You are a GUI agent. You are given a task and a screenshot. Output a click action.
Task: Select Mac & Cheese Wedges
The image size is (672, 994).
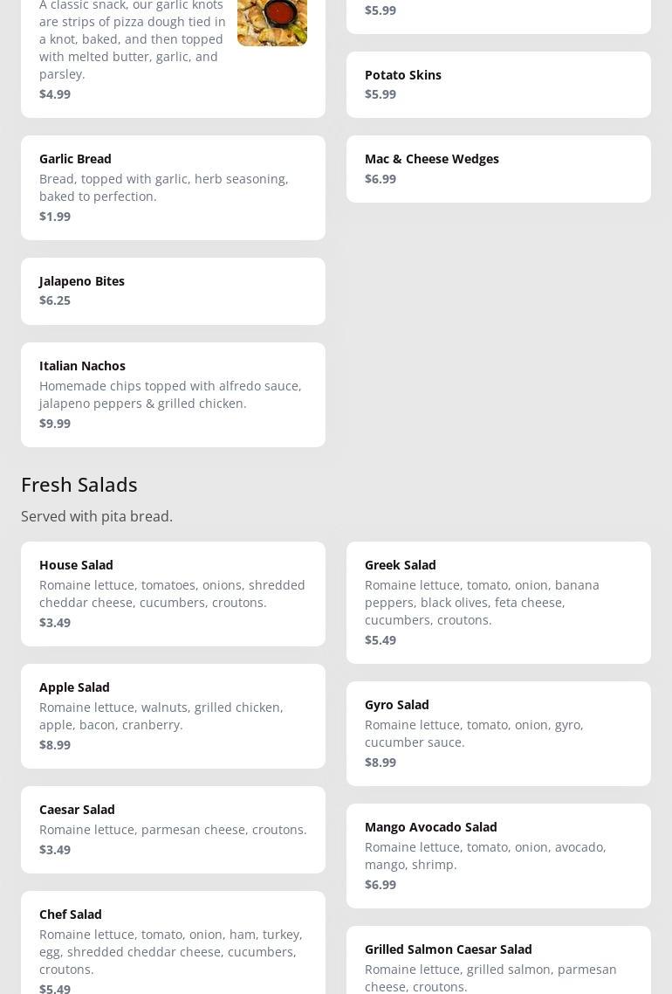coord(498,169)
